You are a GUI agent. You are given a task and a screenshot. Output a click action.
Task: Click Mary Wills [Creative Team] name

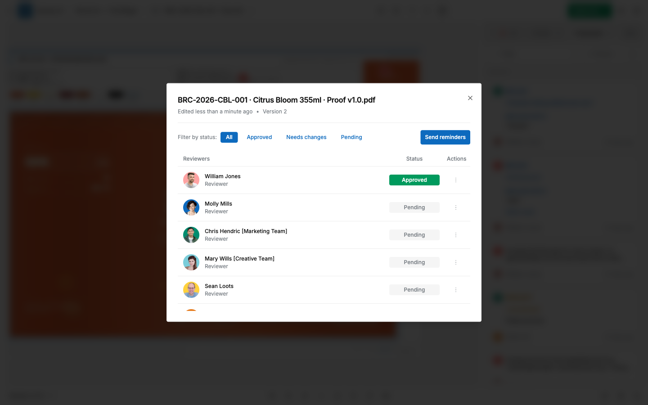[x=239, y=259]
